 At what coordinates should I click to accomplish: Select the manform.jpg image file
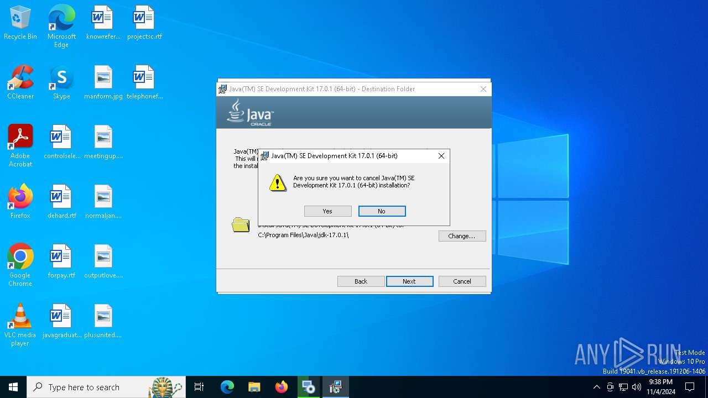pos(103,83)
